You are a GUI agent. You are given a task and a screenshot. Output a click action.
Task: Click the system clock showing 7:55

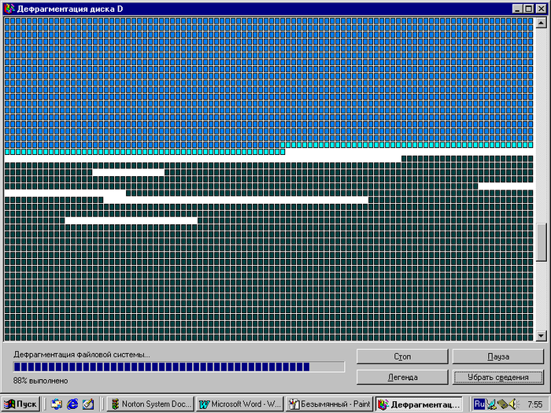(x=535, y=404)
